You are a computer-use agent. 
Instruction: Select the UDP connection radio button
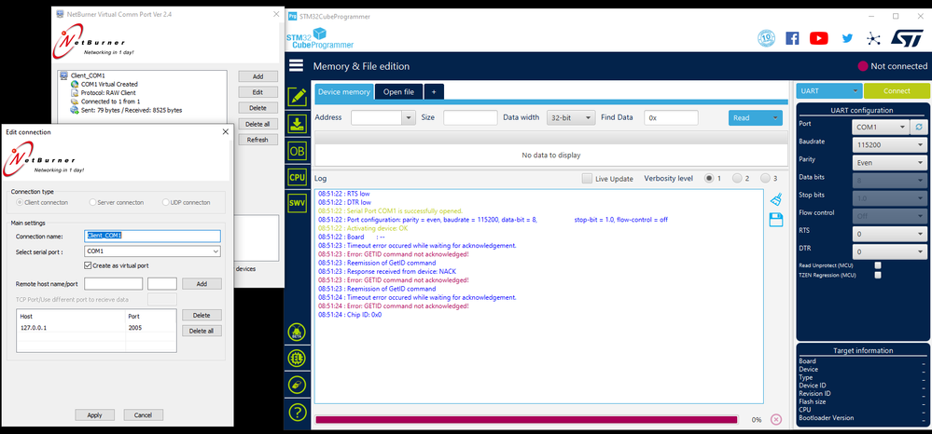point(166,202)
